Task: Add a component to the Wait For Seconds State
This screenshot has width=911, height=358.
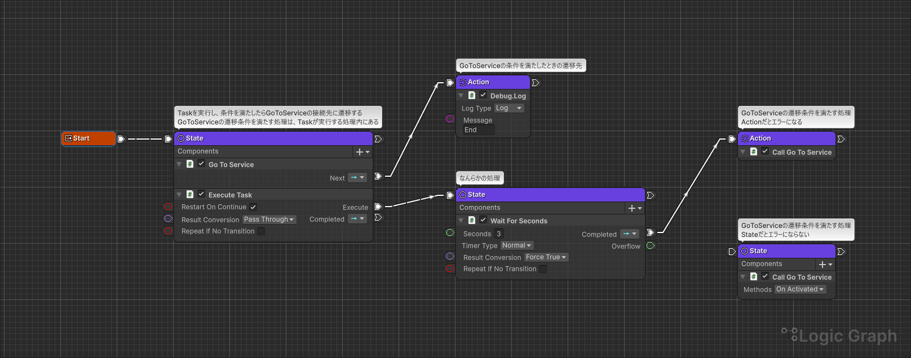Action: tap(635, 208)
